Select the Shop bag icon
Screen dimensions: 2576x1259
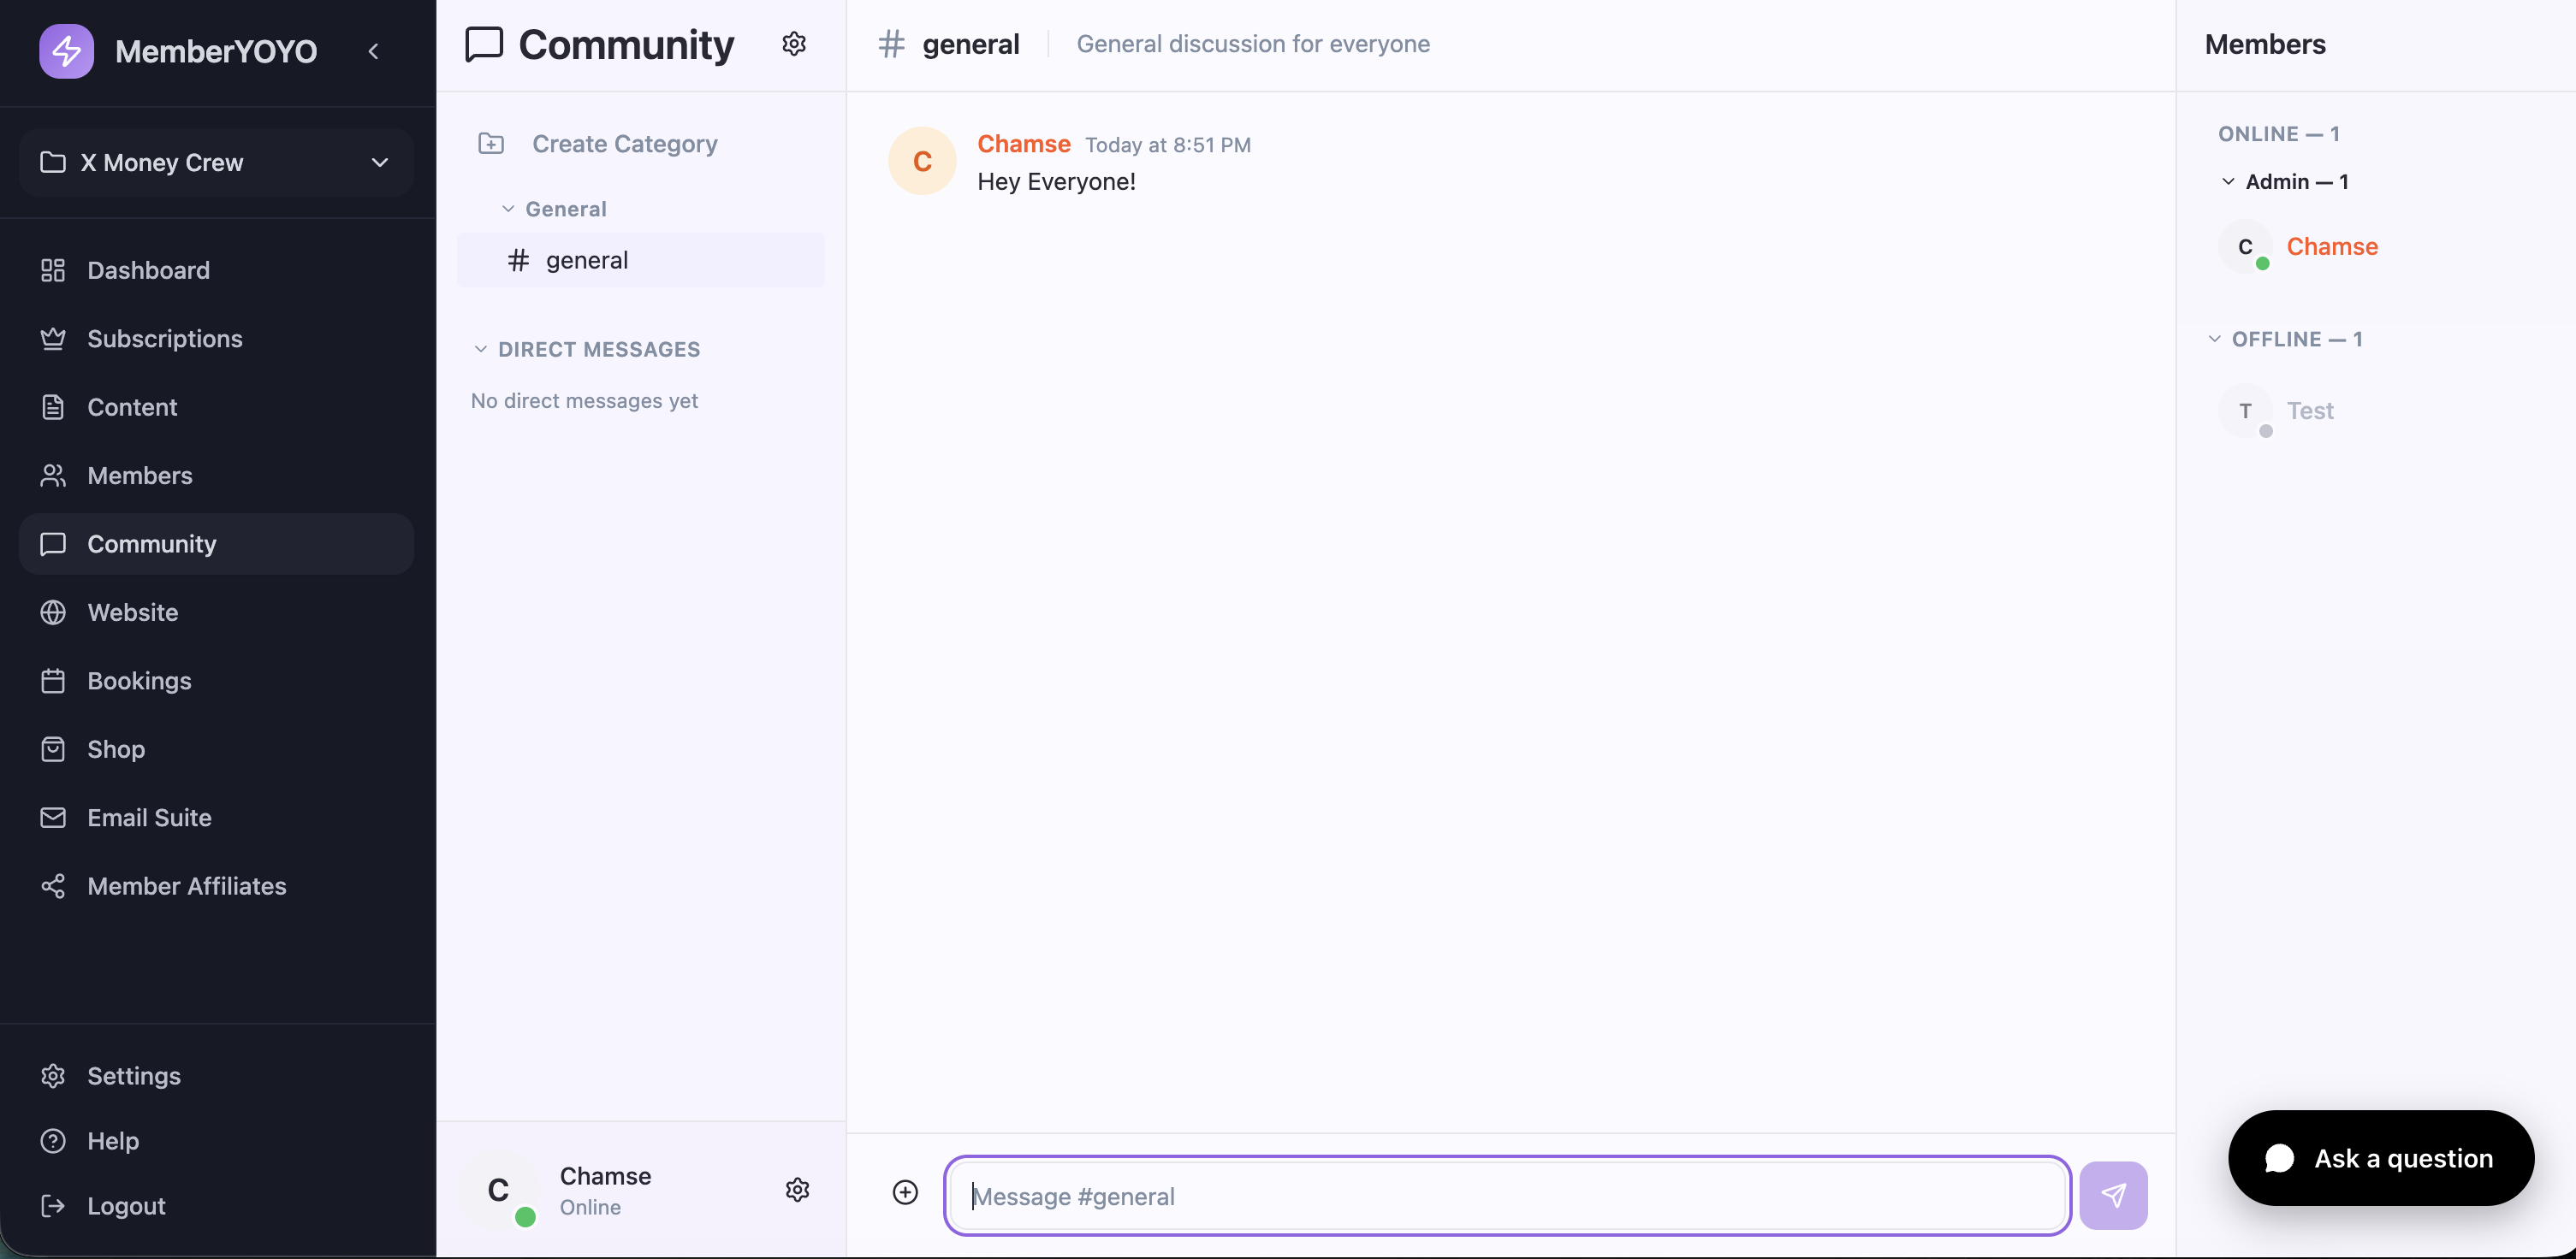[x=53, y=748]
